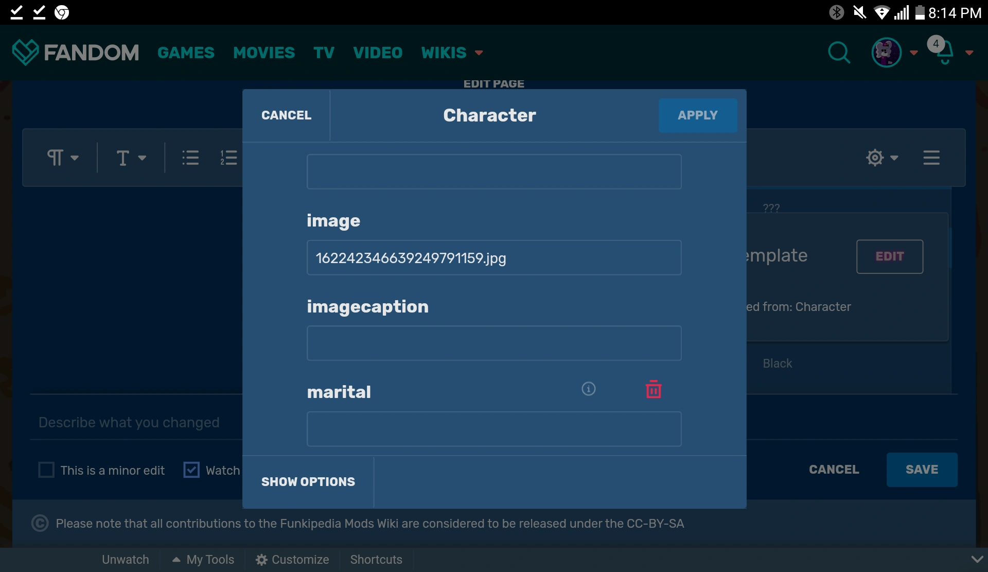Select the bullet list formatting icon
This screenshot has width=988, height=572.
tap(190, 158)
